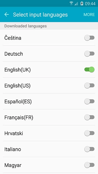Tap the Italiano row label
The image size is (98, 174).
(13, 149)
